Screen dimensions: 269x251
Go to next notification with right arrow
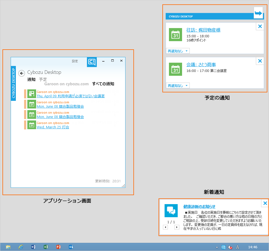click(x=177, y=227)
